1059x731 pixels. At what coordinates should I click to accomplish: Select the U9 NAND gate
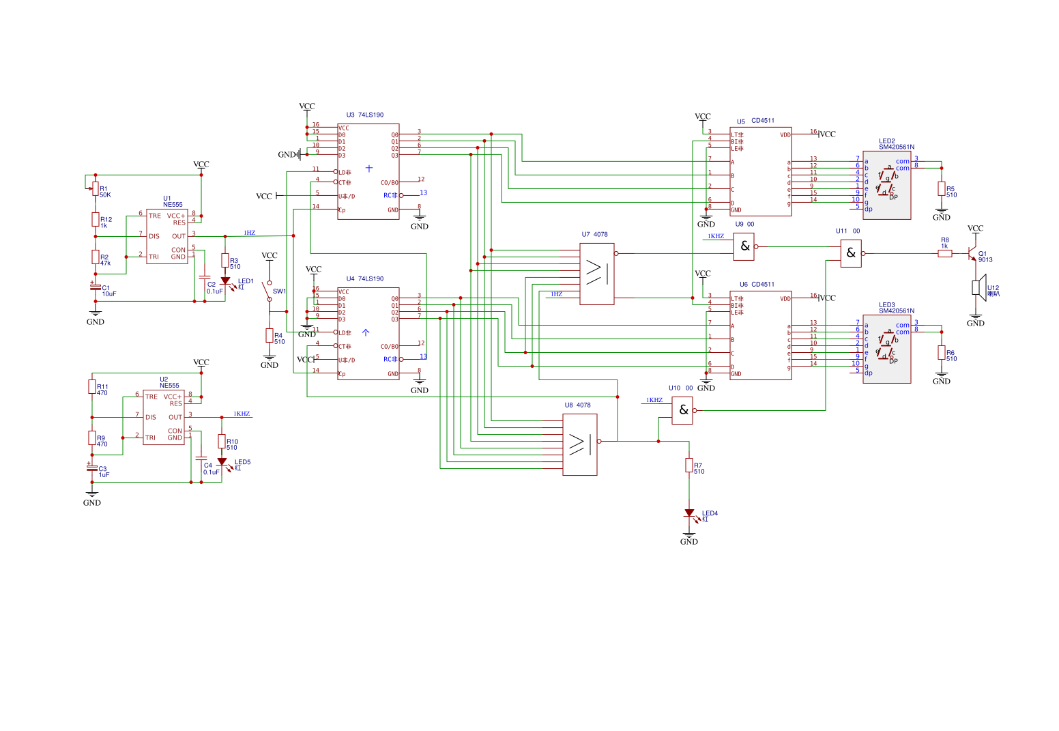pyautogui.click(x=744, y=246)
